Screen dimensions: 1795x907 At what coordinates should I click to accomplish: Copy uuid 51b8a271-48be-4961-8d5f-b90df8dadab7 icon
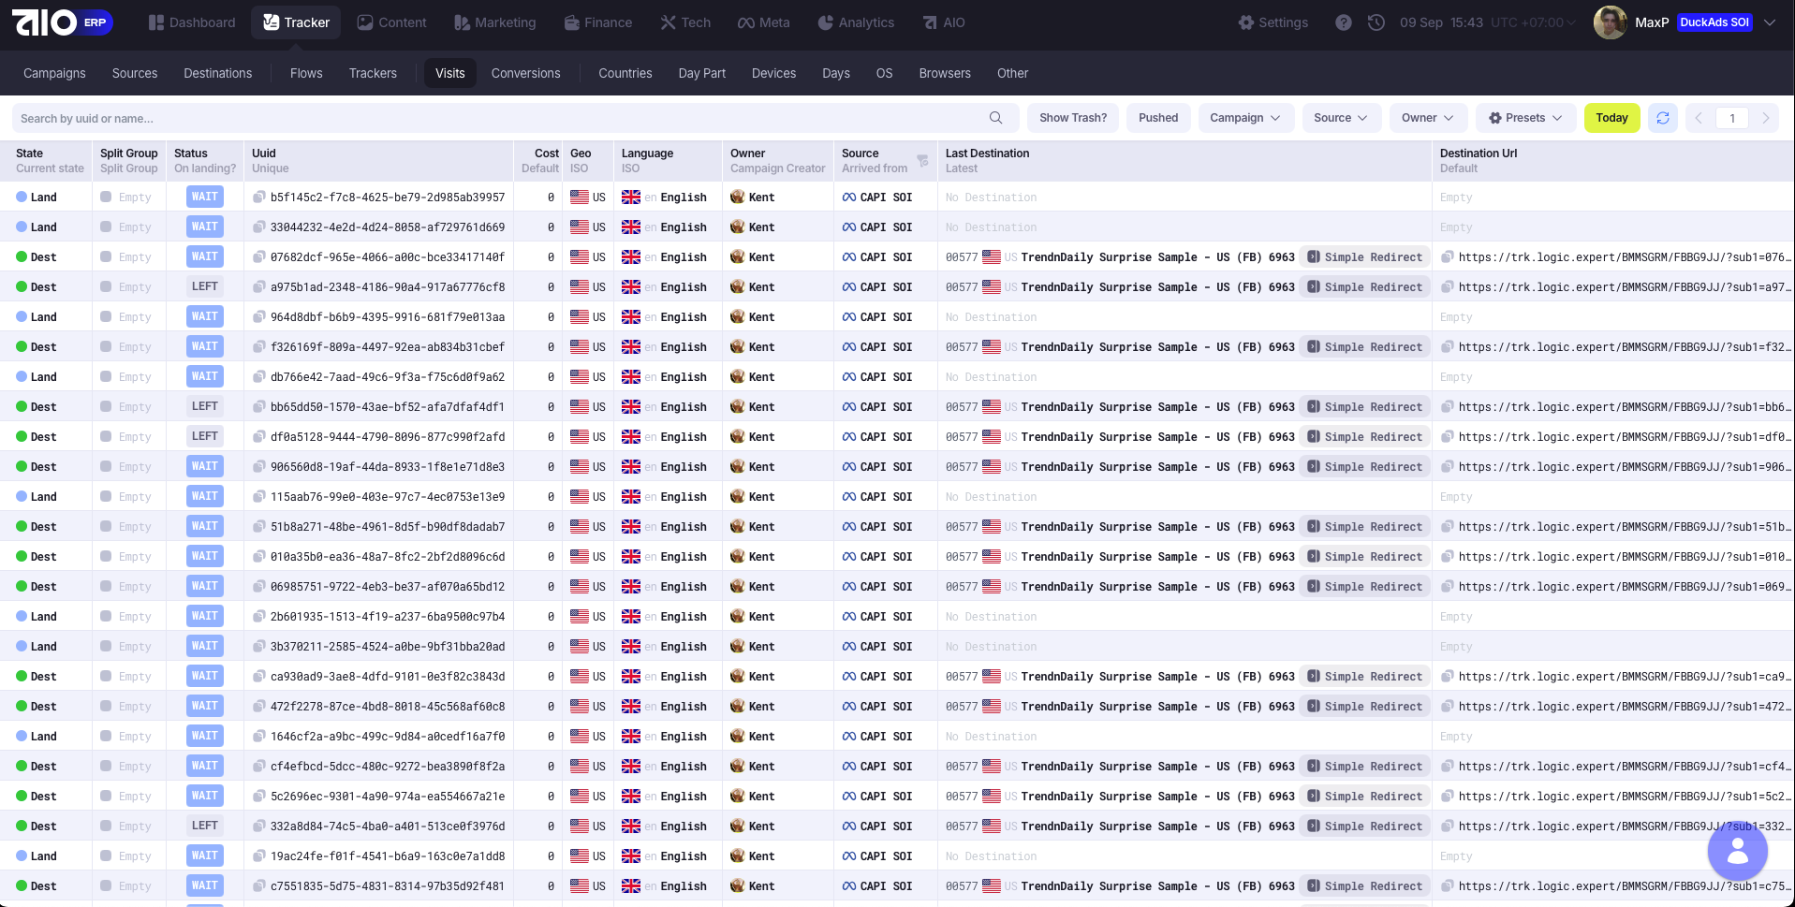[259, 527]
